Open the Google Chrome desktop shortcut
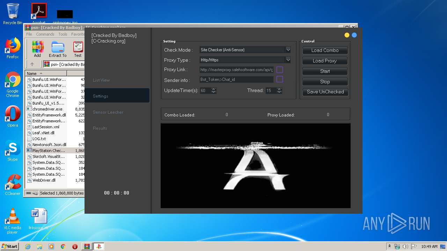 pyautogui.click(x=13, y=84)
